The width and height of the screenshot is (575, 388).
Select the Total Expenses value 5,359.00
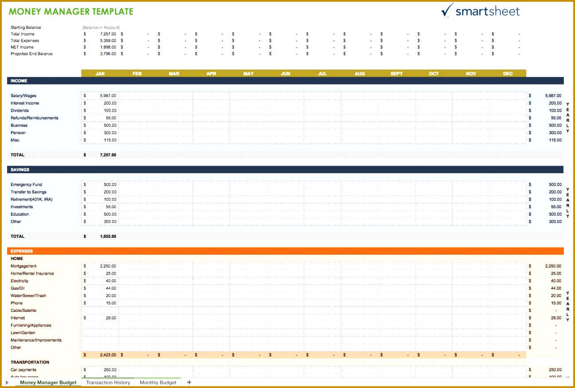(108, 41)
